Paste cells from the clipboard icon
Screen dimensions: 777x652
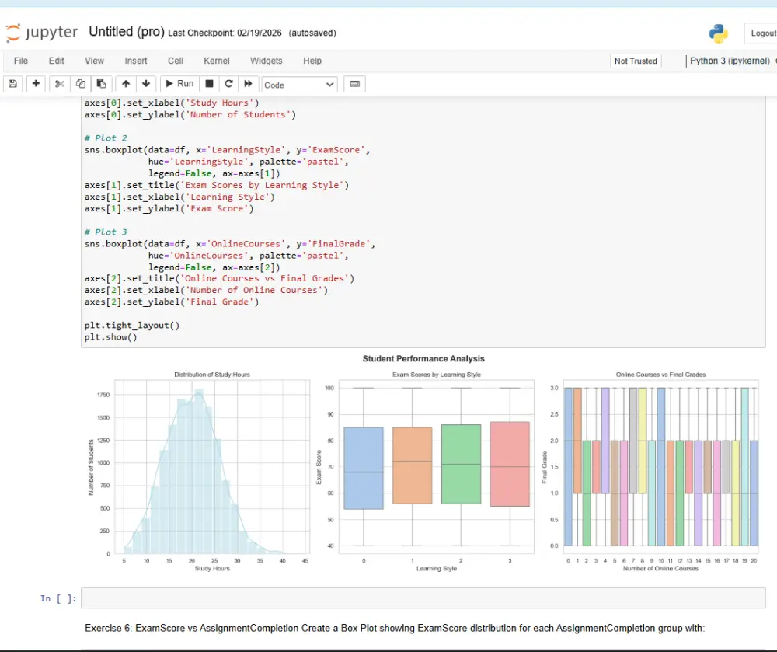(102, 83)
